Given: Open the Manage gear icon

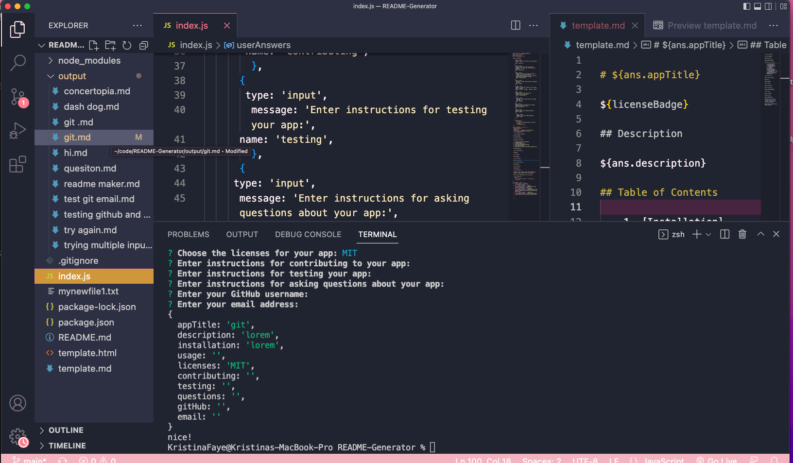Looking at the screenshot, I should [17, 437].
